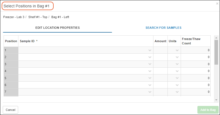Expand Sample ID dropdown for position 1
Screen dimensions: 220x115
pyautogui.click(x=150, y=50)
